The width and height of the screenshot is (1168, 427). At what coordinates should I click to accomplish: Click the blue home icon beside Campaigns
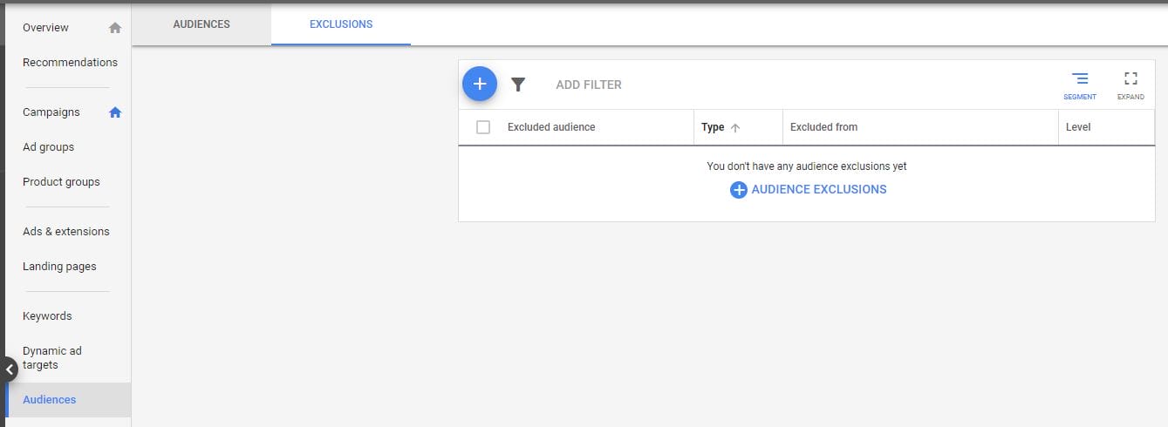click(x=115, y=112)
